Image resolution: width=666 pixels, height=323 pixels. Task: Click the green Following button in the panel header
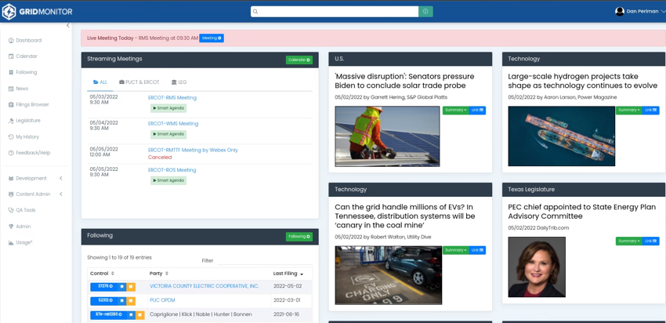(x=299, y=236)
